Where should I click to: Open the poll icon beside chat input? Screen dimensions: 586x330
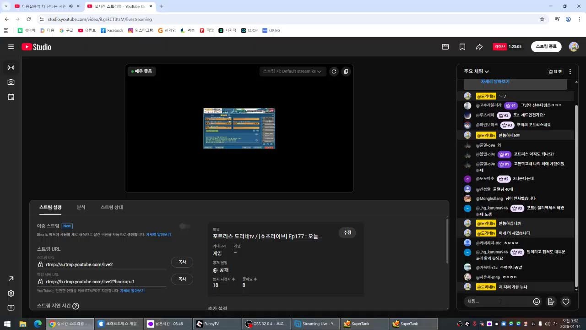coord(551,302)
